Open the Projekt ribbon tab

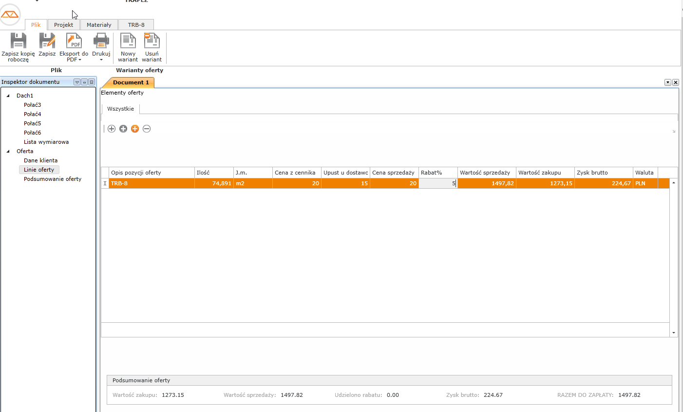point(63,25)
